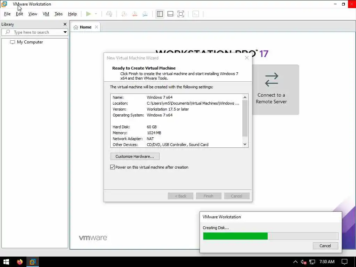Click the Ready to Create Virtual Machine heading
Image resolution: width=356 pixels, height=267 pixels.
(x=144, y=68)
